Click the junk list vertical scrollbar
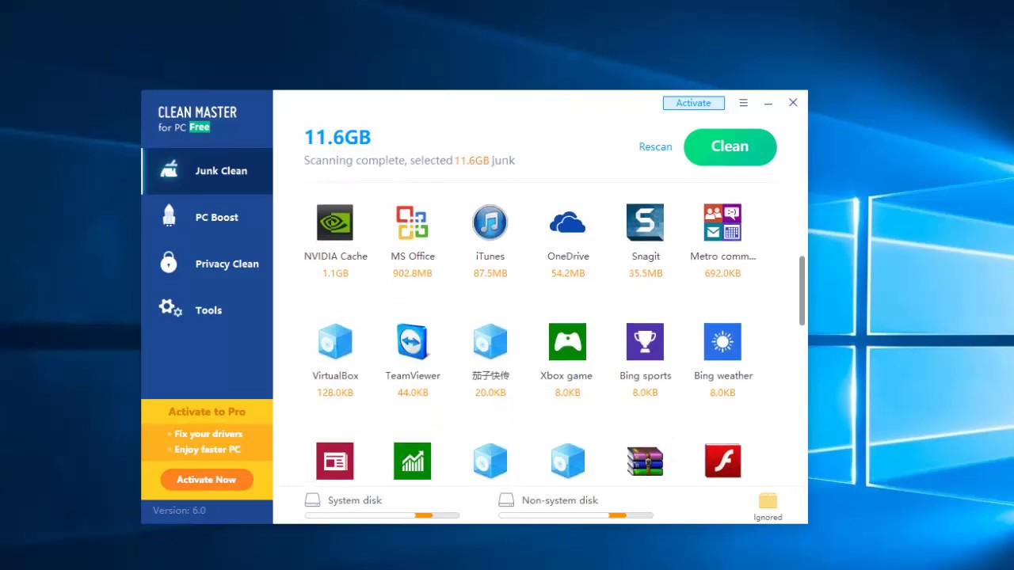The height and width of the screenshot is (570, 1014). 802,290
